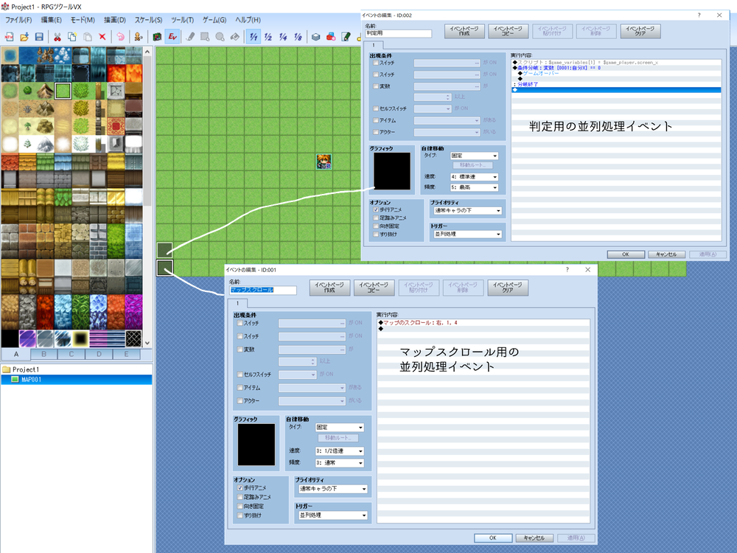This screenshot has height=553, width=737.
Task: Open プライオリティ dropdown in ID:002 dialog
Action: 468,211
